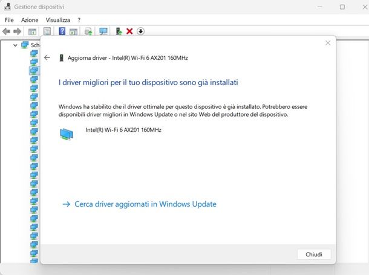This screenshot has width=369, height=275.
Task: Open the ? help menu
Action: click(x=79, y=20)
